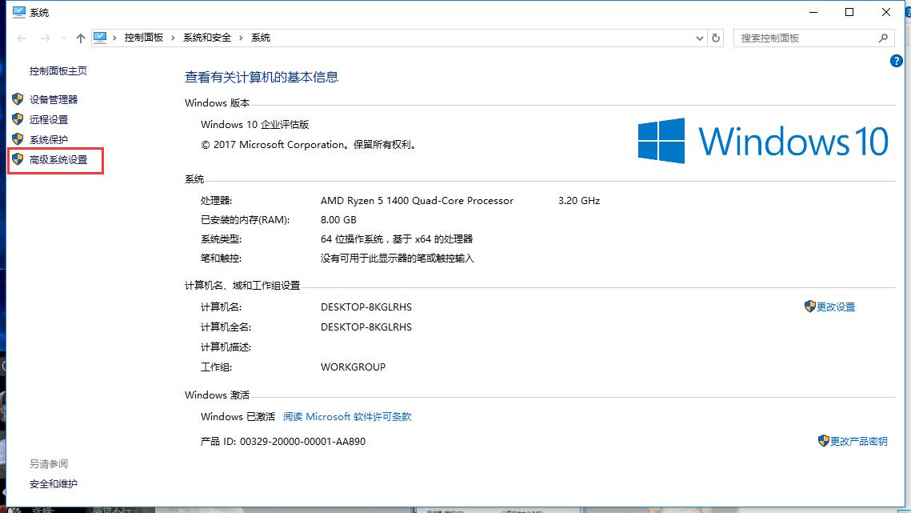Open the Microsoft 软件许可条款 license link
The image size is (911, 513).
click(x=348, y=416)
